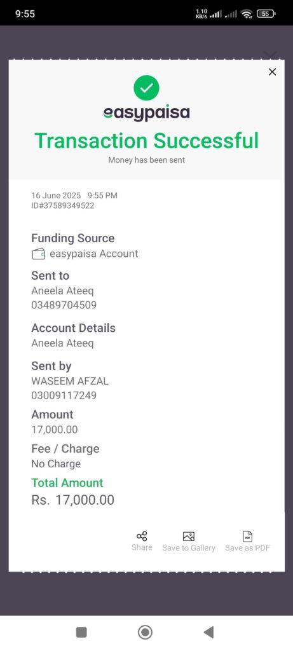293x651 pixels.
Task: Tap the Transaction Successful heading
Action: coord(146,140)
